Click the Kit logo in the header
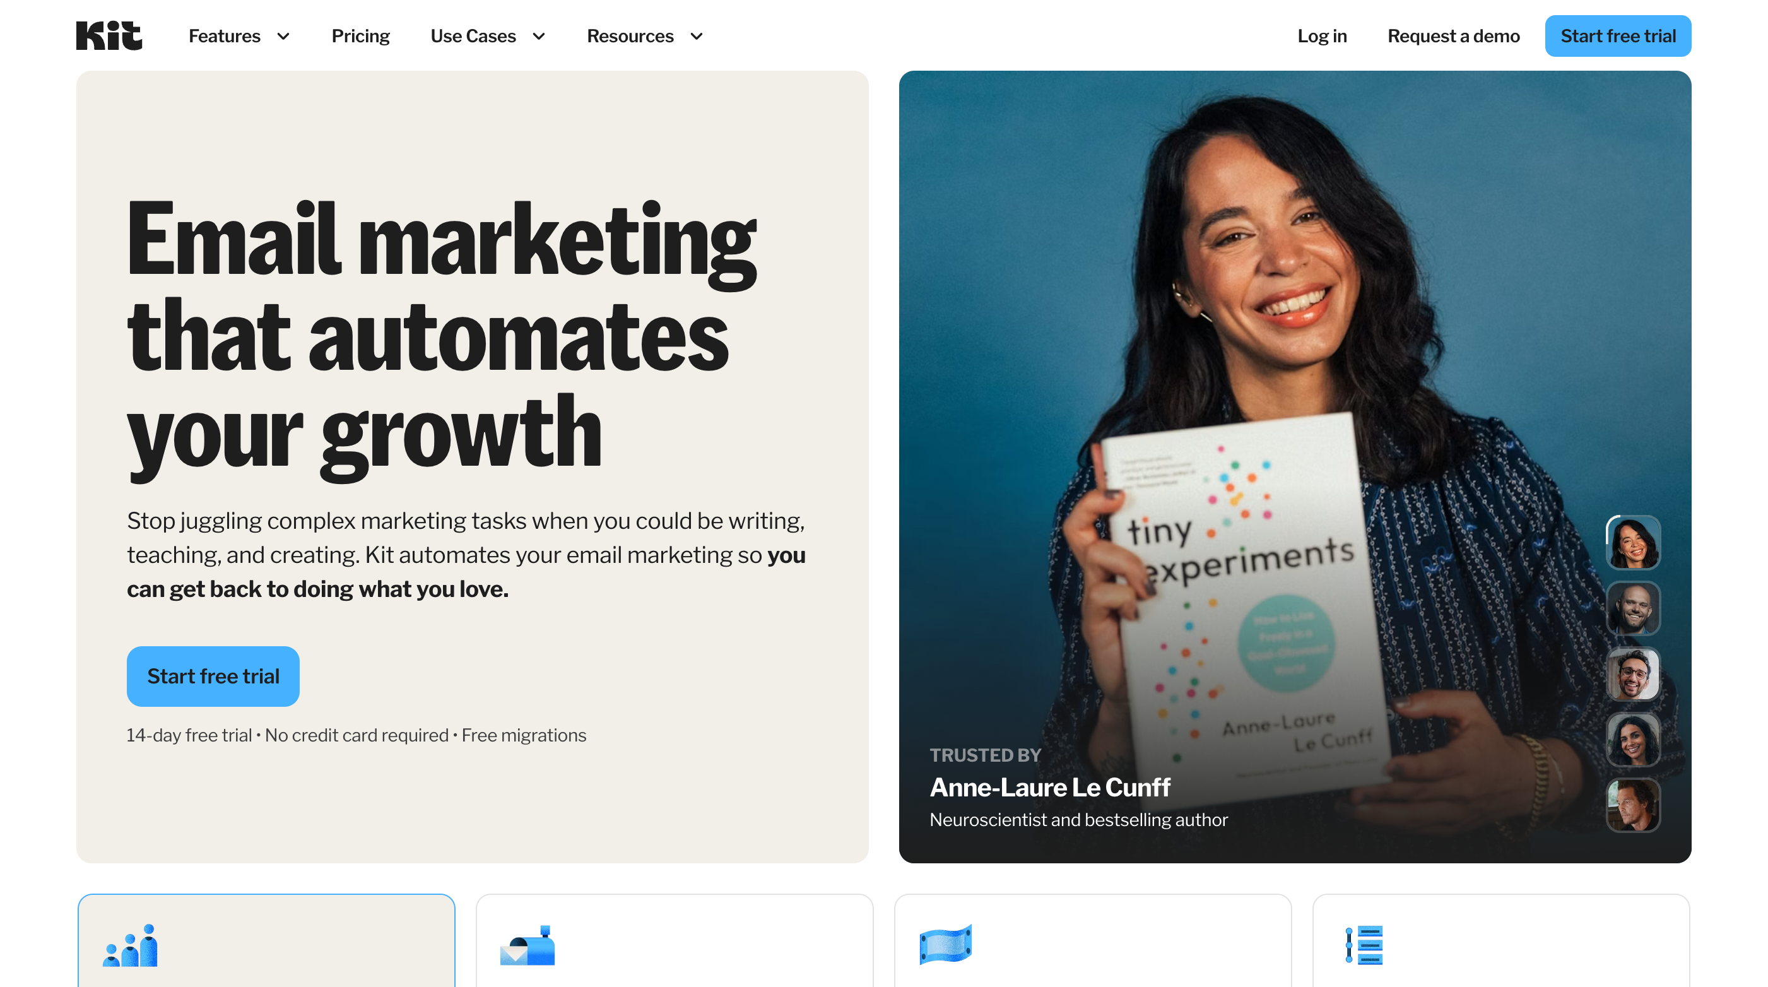 click(x=109, y=36)
